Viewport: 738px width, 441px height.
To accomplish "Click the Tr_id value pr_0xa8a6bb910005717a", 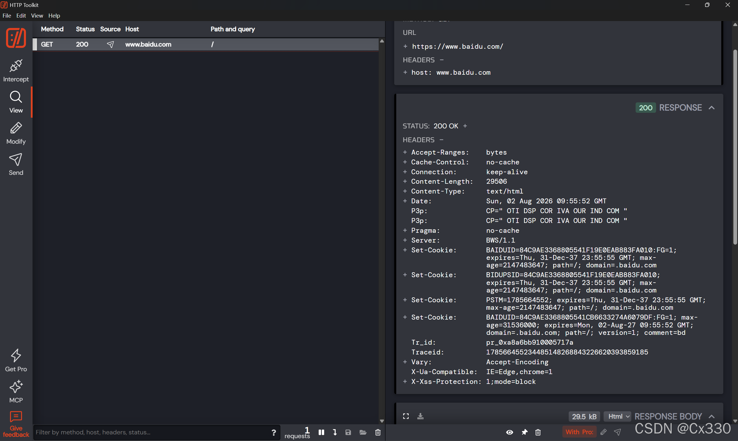I will (530, 342).
